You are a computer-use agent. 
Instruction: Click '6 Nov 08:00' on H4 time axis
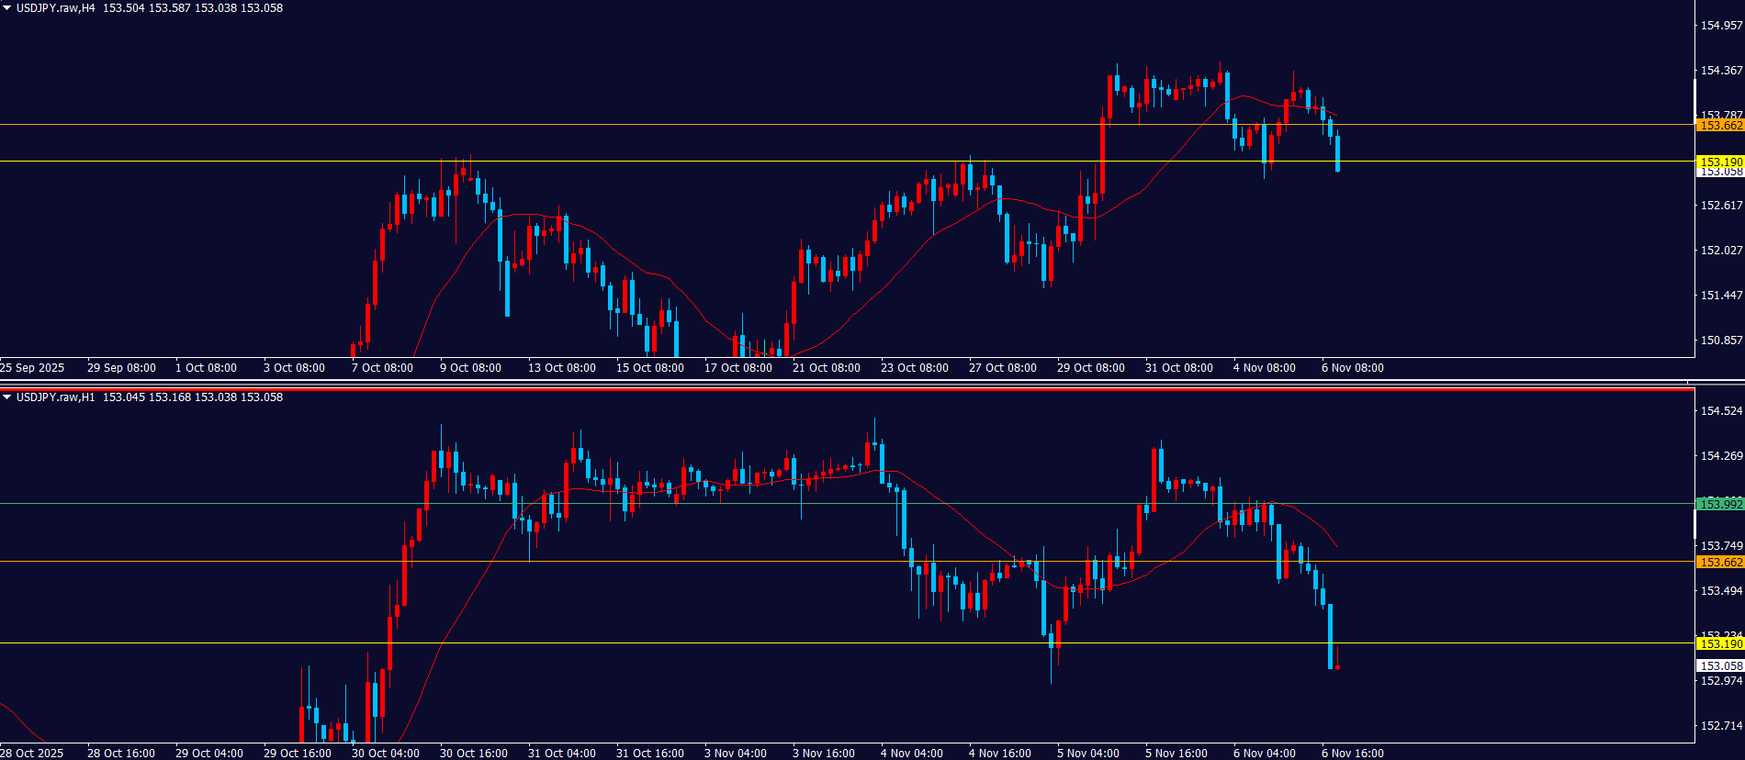point(1352,368)
